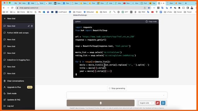
Task: Click the macOS green fullscreen window button
Action: click(x=10, y=3)
